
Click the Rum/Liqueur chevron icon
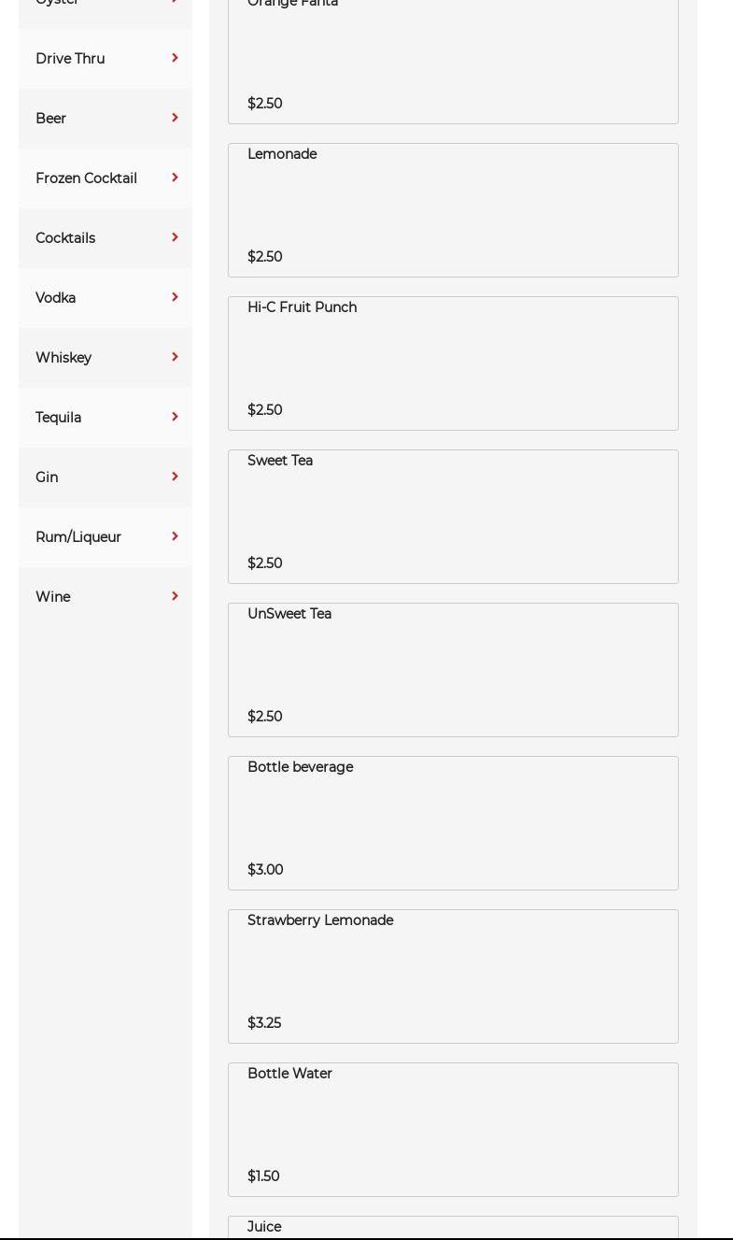(175, 536)
